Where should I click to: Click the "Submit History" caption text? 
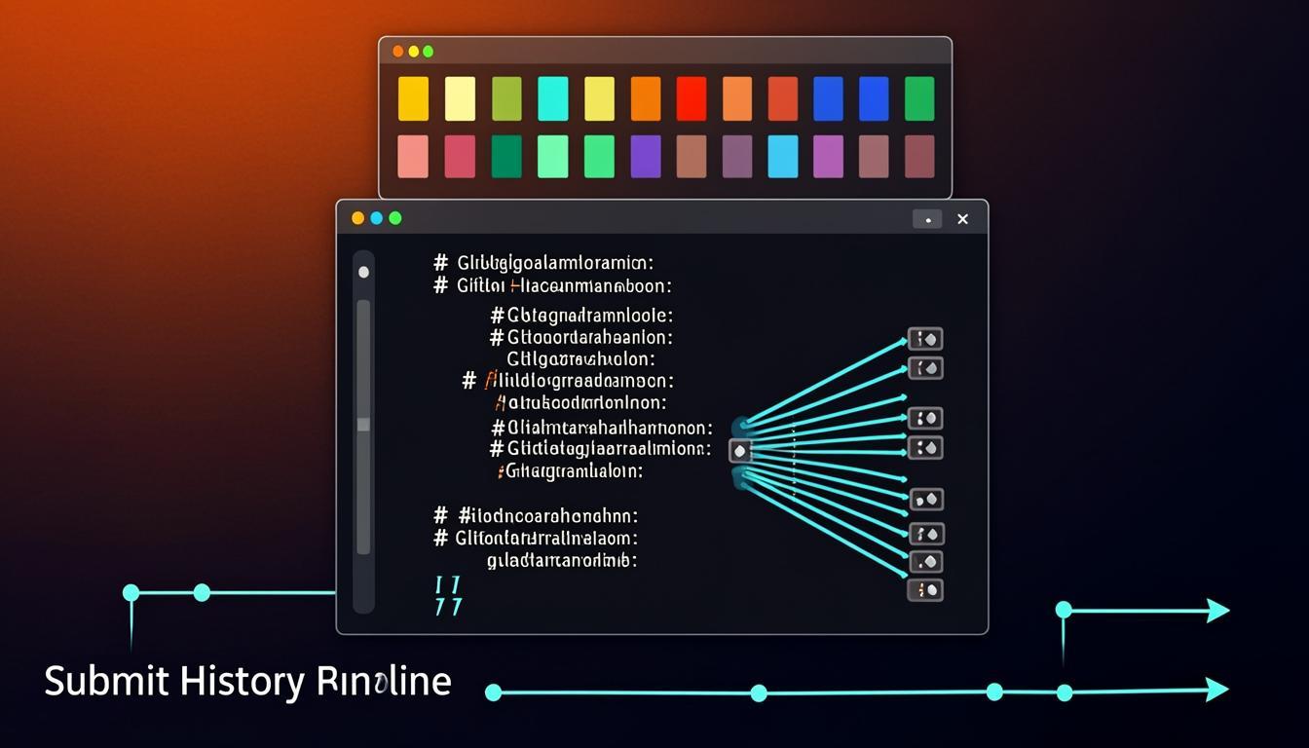click(x=175, y=681)
